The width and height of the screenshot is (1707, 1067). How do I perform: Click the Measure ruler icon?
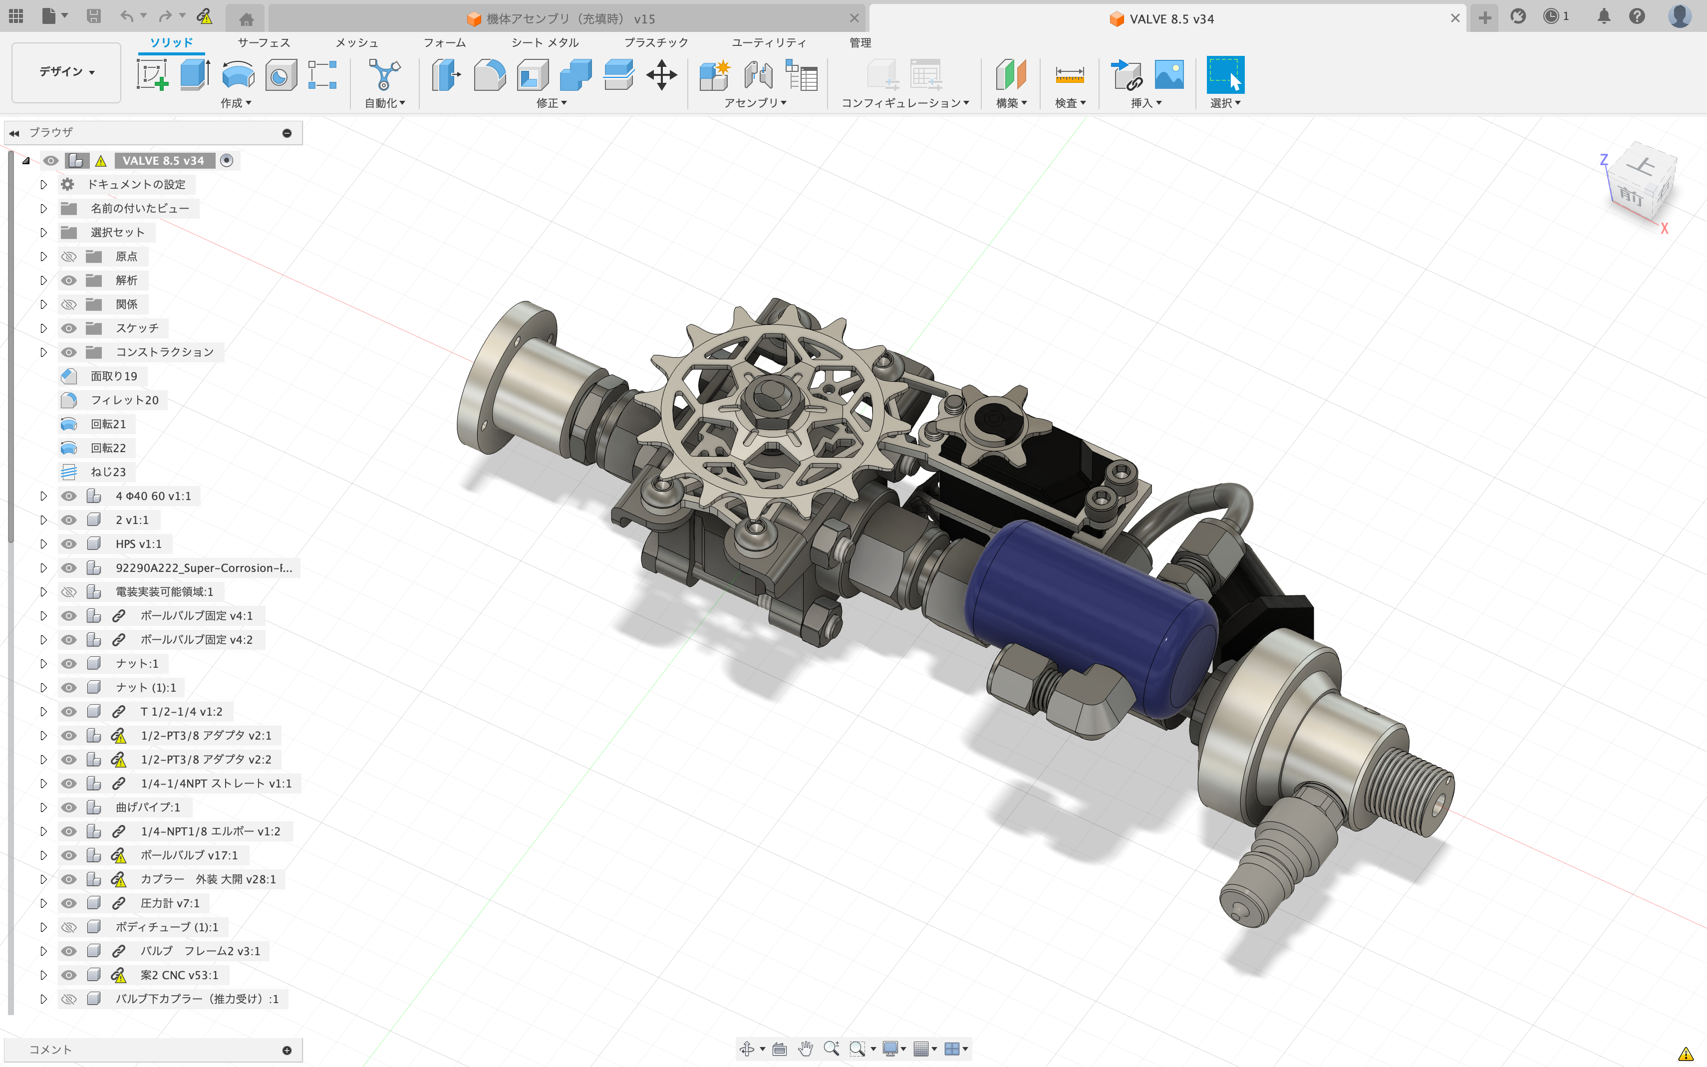click(x=1069, y=75)
